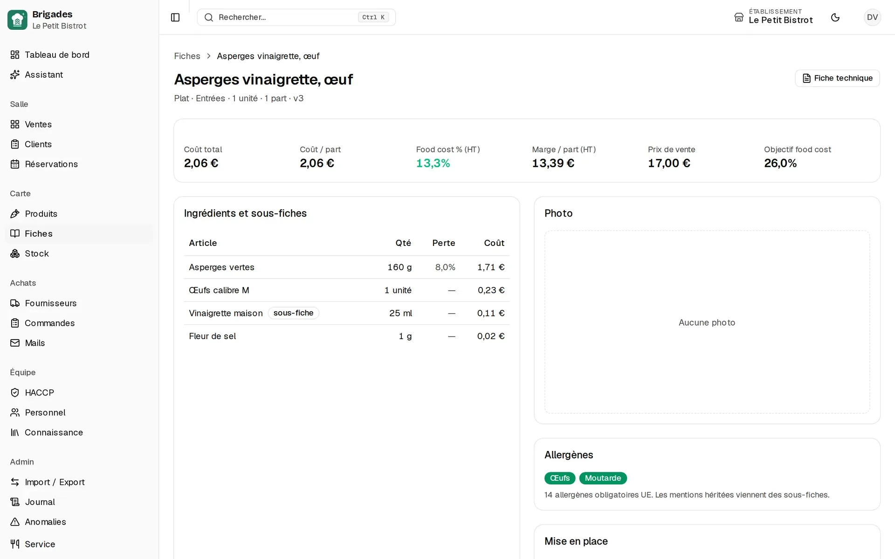The image size is (895, 559).
Task: Collapse the sidebar panel icon
Action: tap(175, 17)
